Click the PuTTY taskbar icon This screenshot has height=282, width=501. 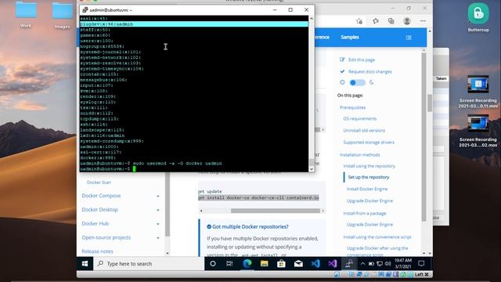point(349,264)
